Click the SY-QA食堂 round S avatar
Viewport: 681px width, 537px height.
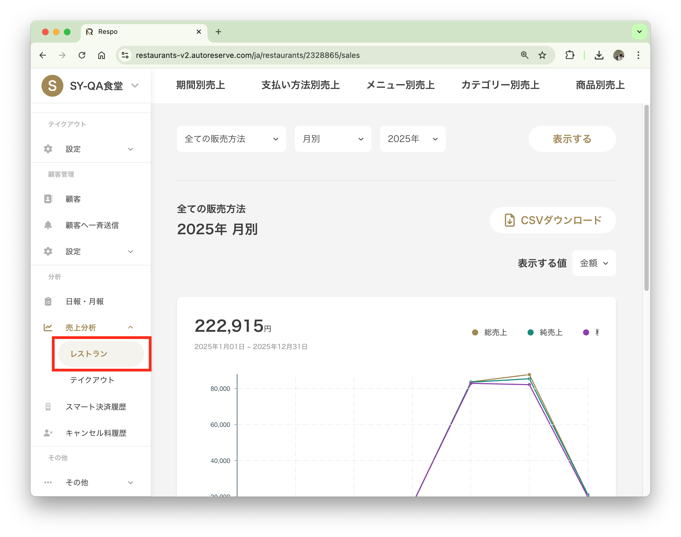(x=52, y=85)
